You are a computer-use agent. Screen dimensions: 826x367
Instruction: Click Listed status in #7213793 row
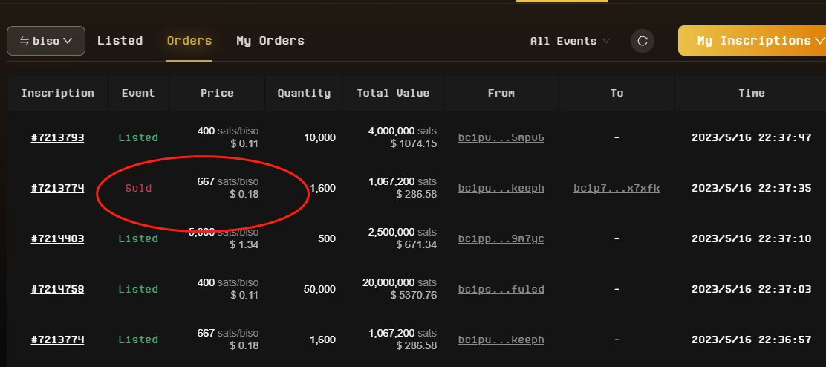(x=138, y=138)
